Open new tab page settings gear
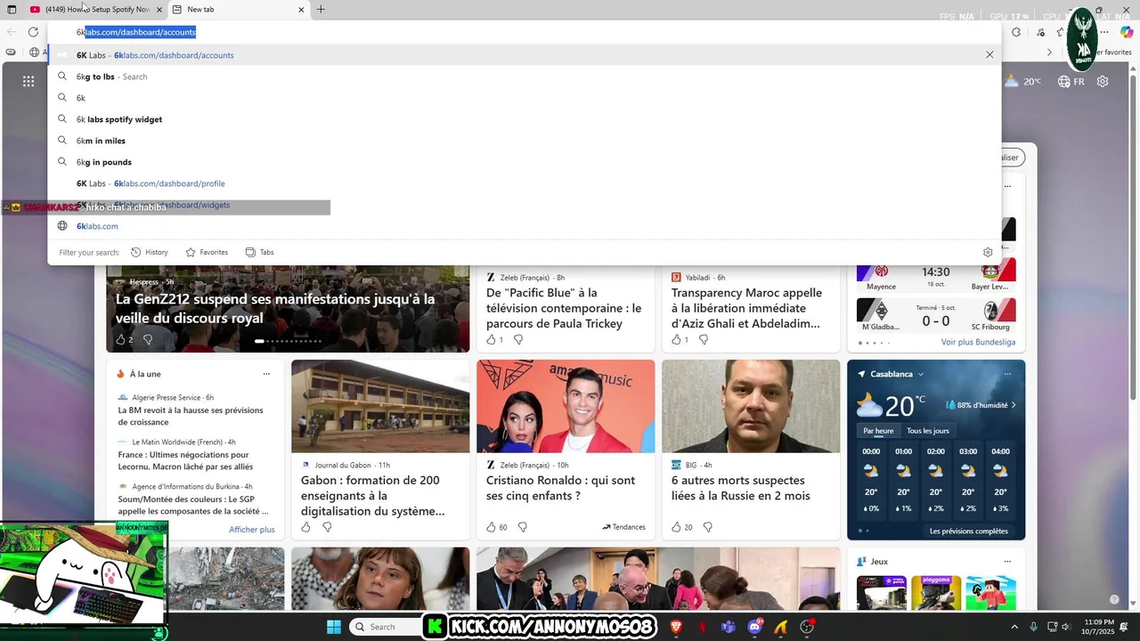The height and width of the screenshot is (641, 1140). (x=1103, y=81)
